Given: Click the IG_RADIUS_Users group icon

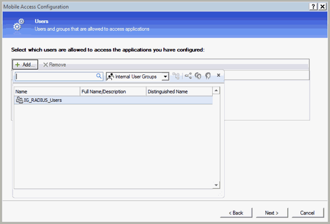Looking at the screenshot, I should (x=19, y=100).
